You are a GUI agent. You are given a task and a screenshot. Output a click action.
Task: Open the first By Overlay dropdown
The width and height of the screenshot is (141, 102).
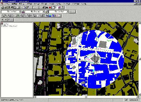point(11,12)
